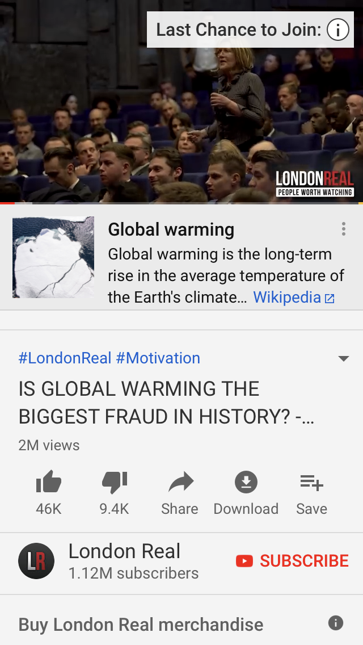Viewport: 363px width, 645px height.
Task: Expand the video description arrow
Action: click(x=344, y=358)
